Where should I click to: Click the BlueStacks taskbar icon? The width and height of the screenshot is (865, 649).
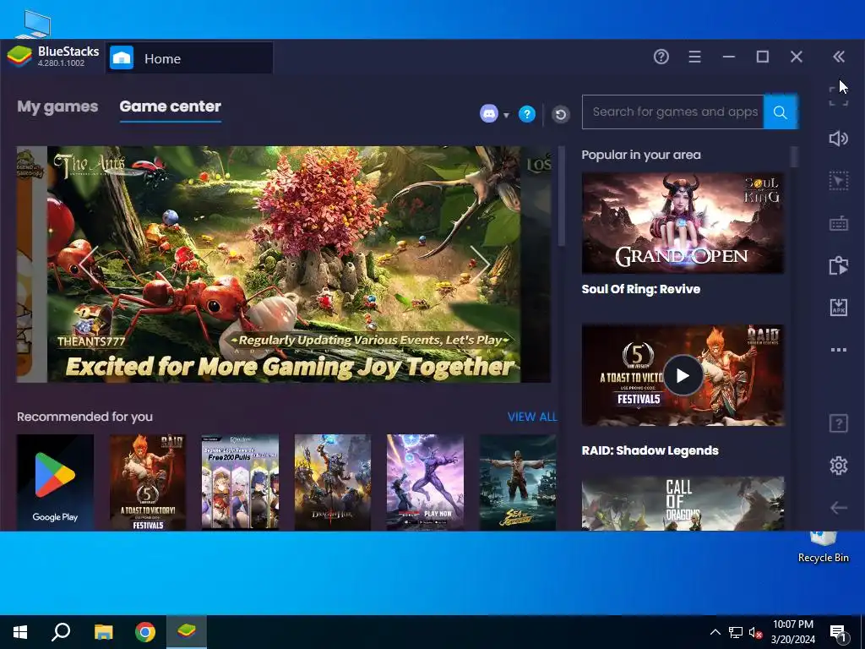click(187, 632)
